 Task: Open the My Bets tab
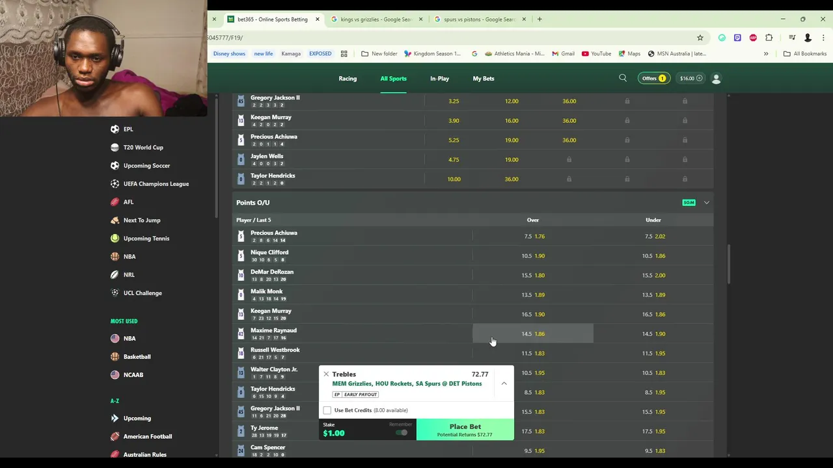(x=484, y=79)
